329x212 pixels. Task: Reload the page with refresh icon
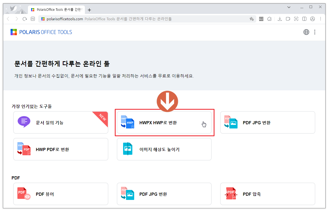[x=25, y=19]
